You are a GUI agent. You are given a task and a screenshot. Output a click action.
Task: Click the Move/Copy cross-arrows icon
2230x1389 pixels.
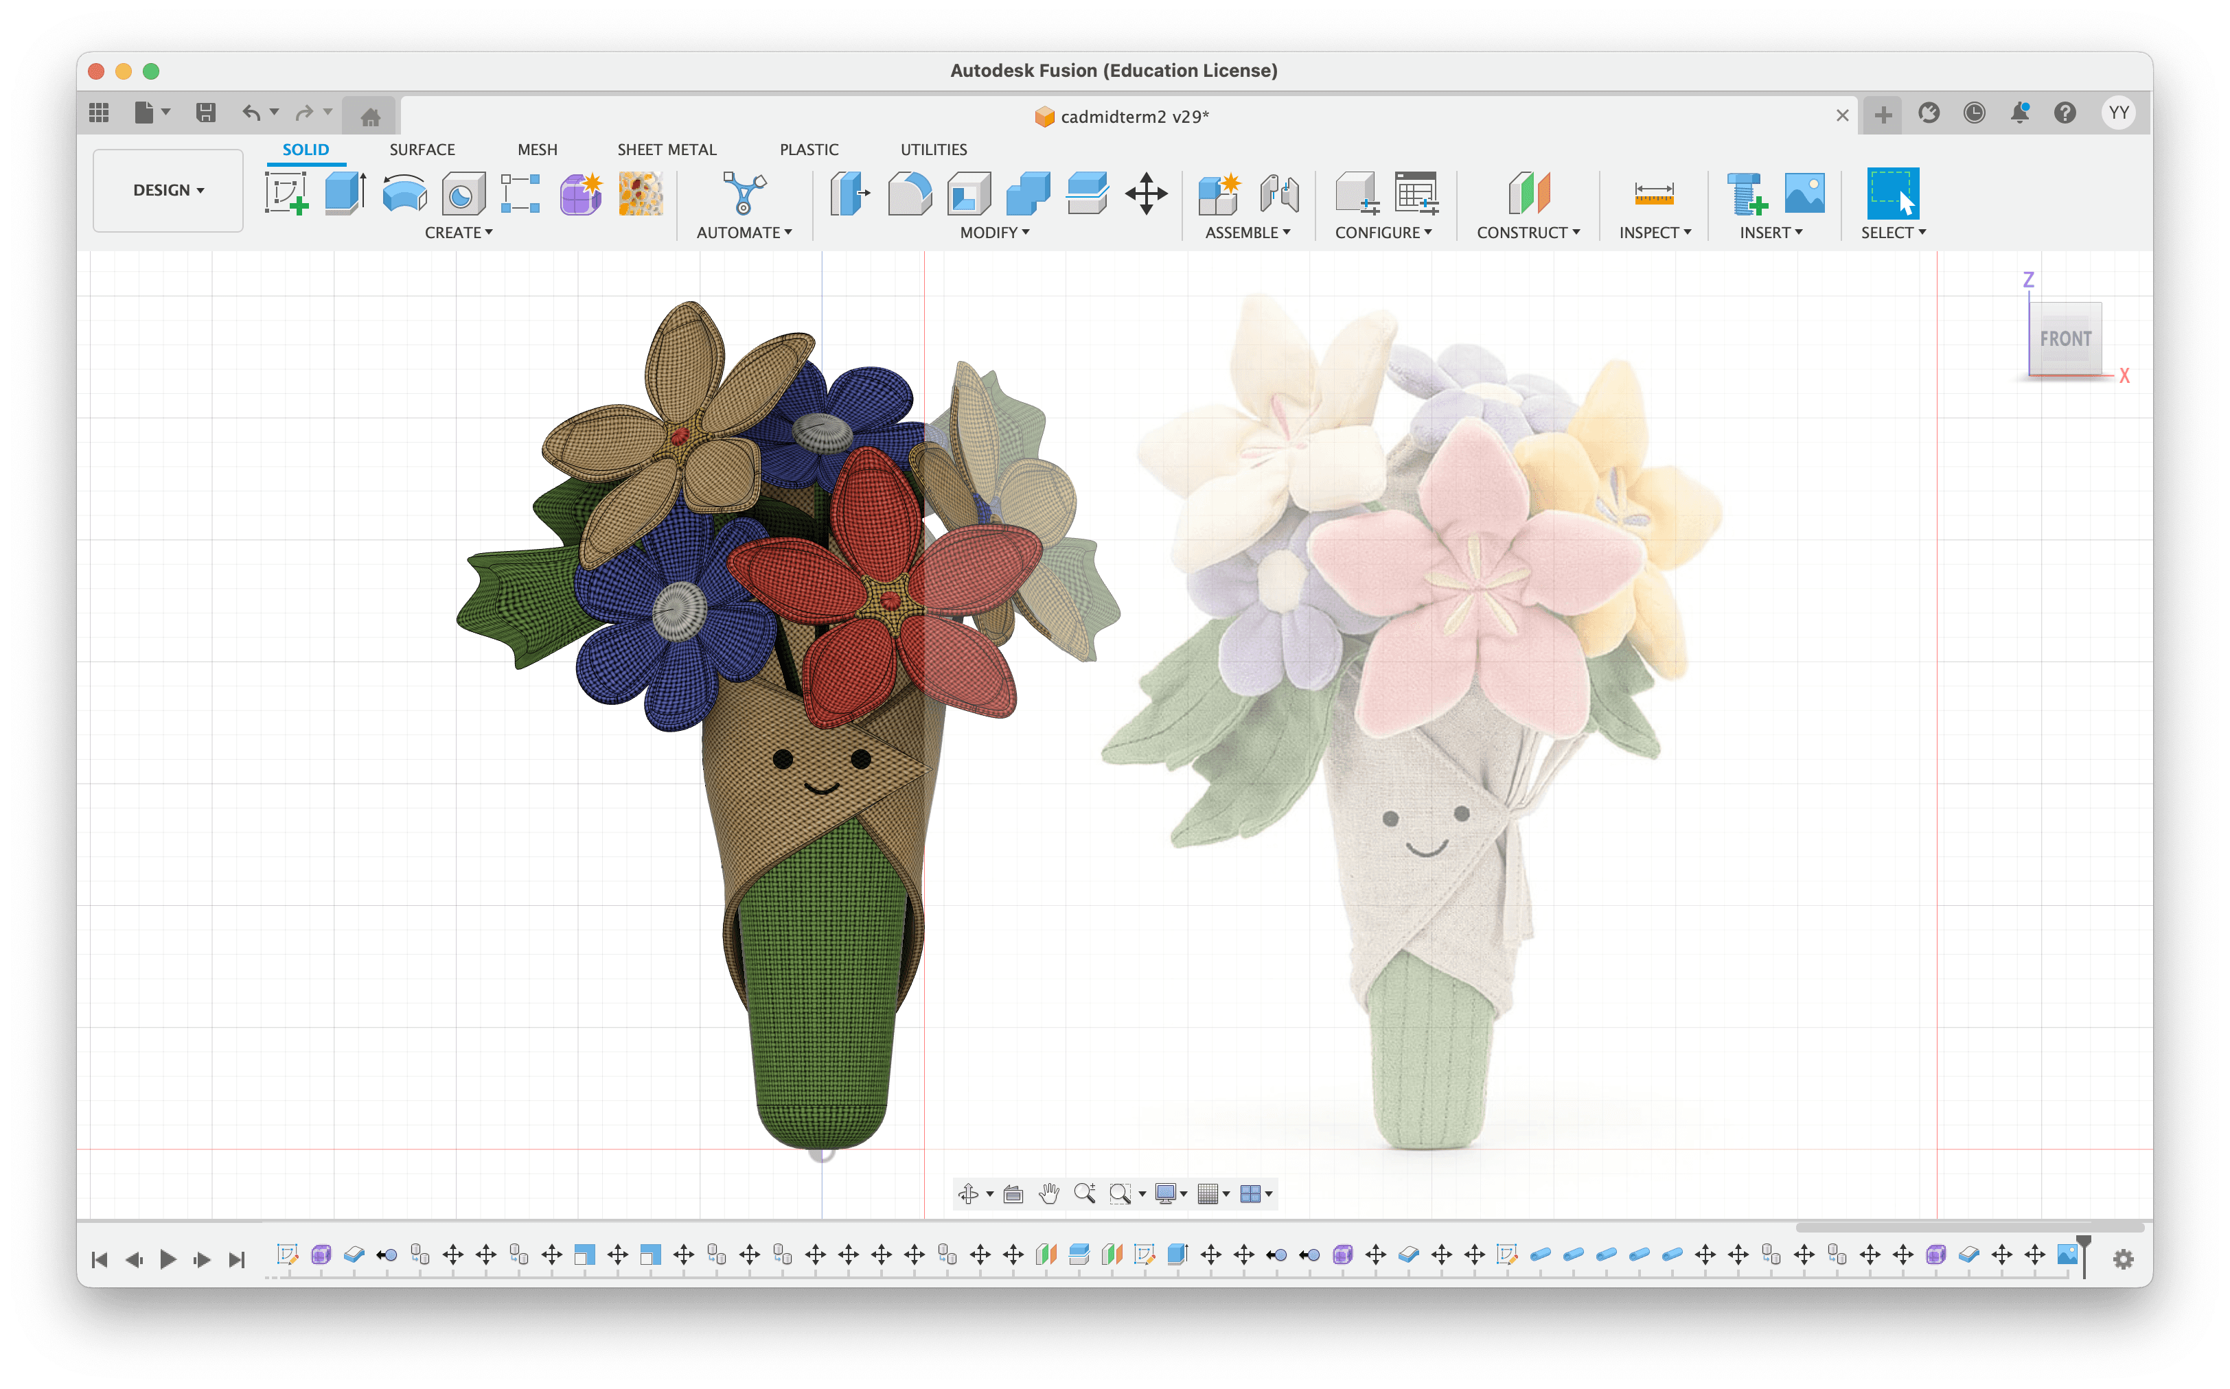(1146, 194)
